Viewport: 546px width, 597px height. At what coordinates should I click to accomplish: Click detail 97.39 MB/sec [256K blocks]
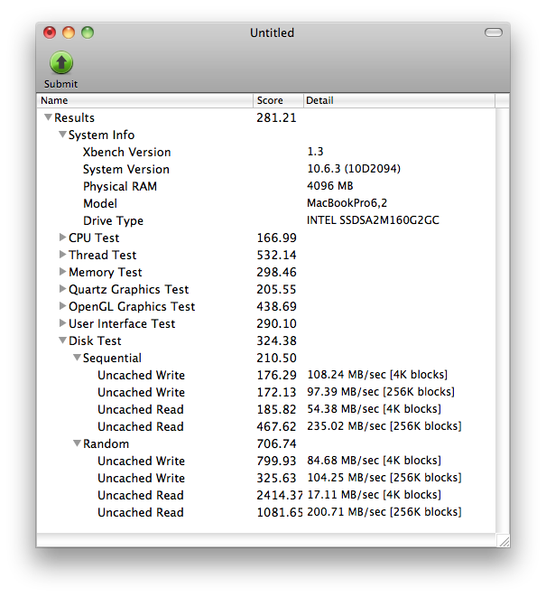point(381,391)
